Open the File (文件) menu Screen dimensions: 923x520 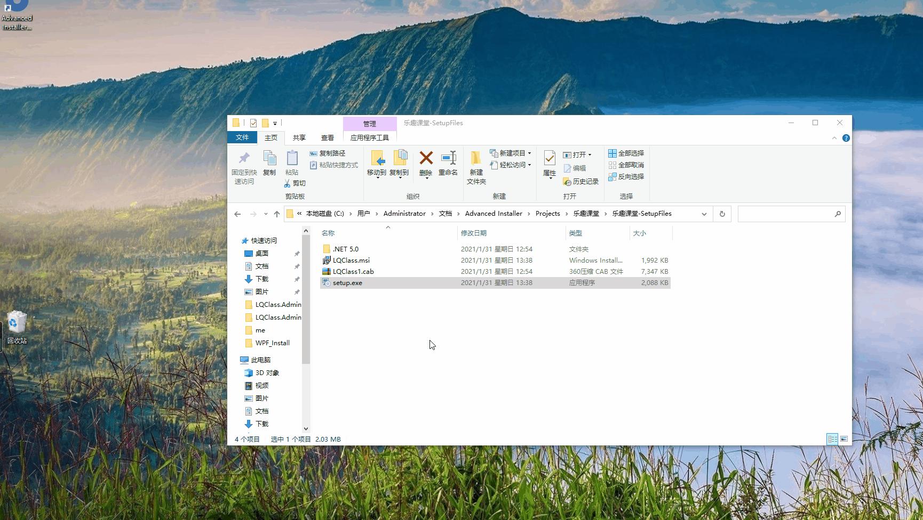[242, 137]
